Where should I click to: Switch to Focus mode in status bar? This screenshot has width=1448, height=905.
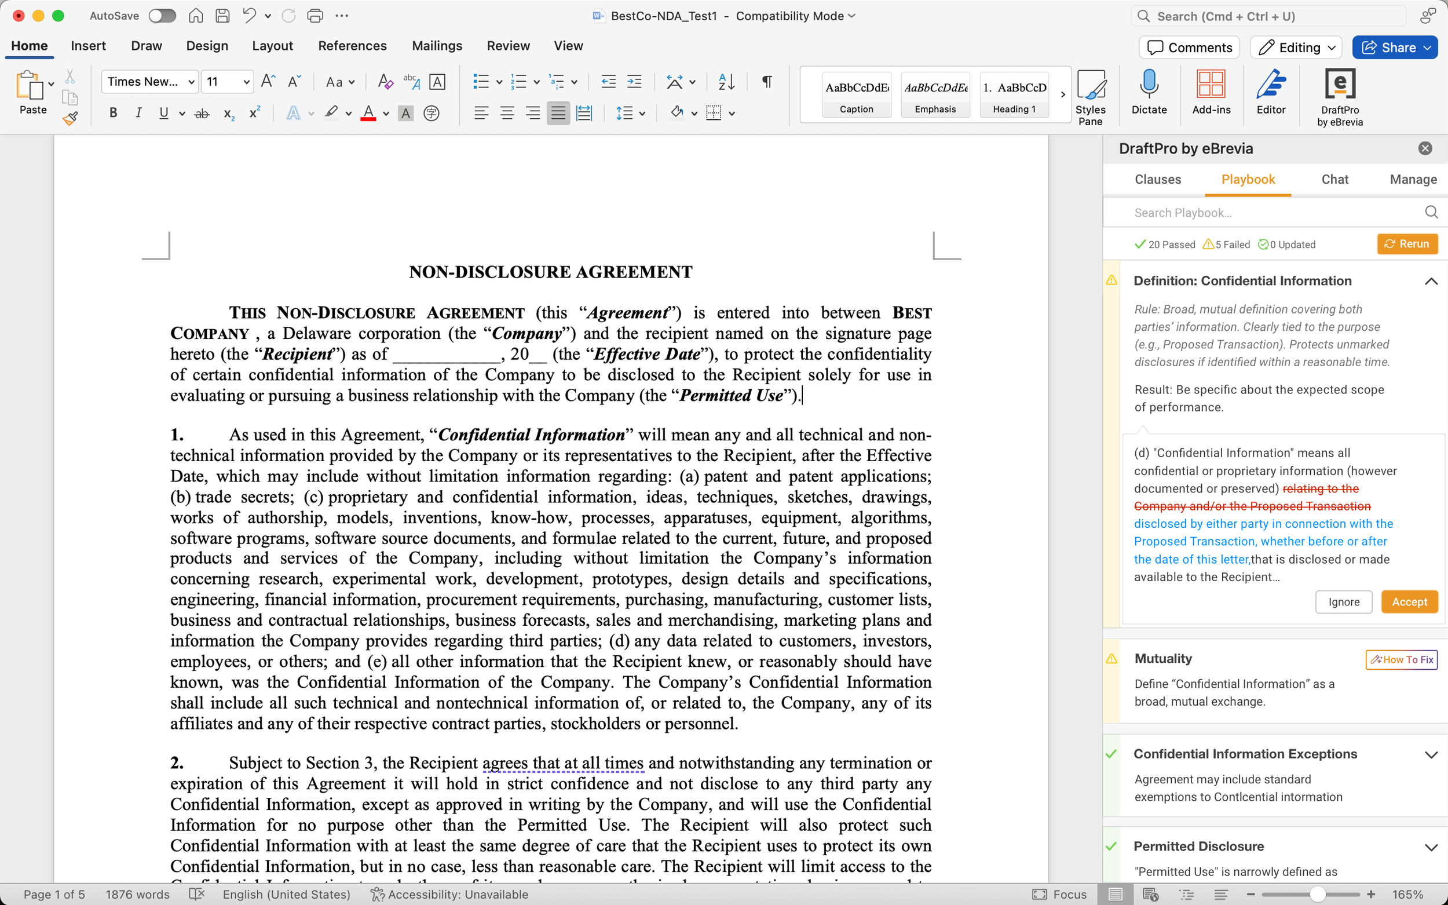coord(1060,894)
